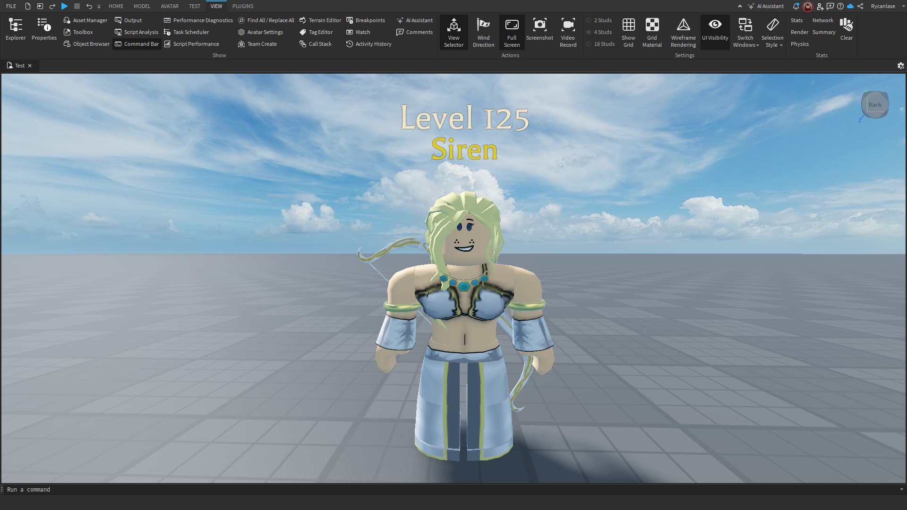
Task: Open the PLUGINS ribbon tab
Action: tap(243, 6)
